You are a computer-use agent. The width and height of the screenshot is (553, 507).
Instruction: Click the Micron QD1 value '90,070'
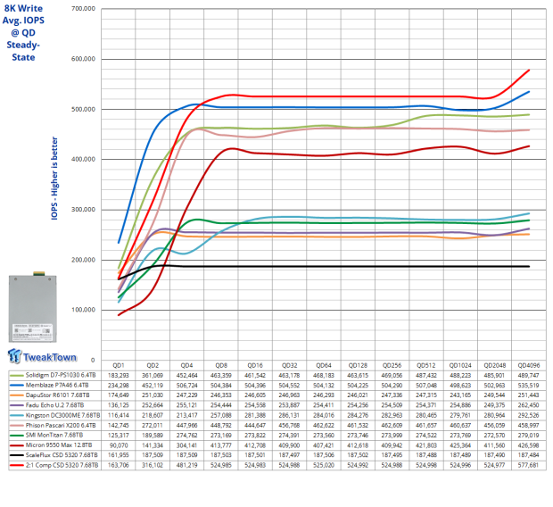[x=118, y=445]
